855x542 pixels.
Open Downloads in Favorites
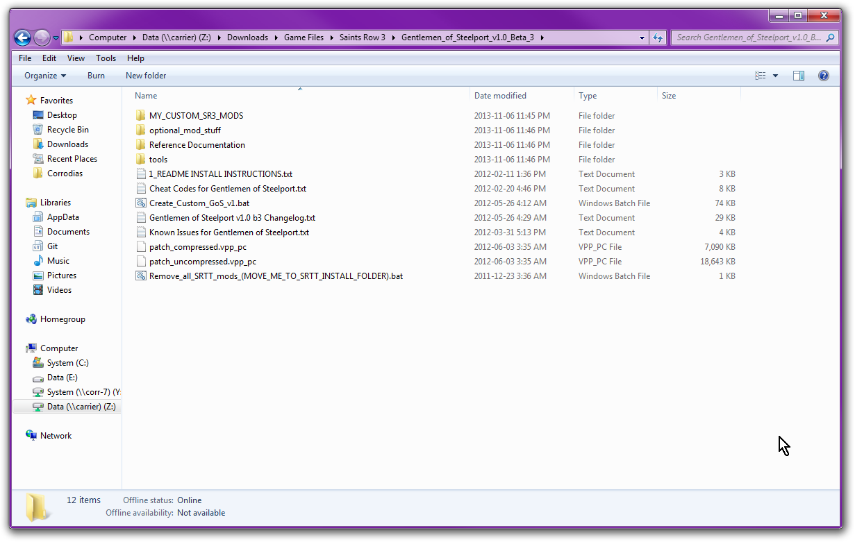point(67,144)
